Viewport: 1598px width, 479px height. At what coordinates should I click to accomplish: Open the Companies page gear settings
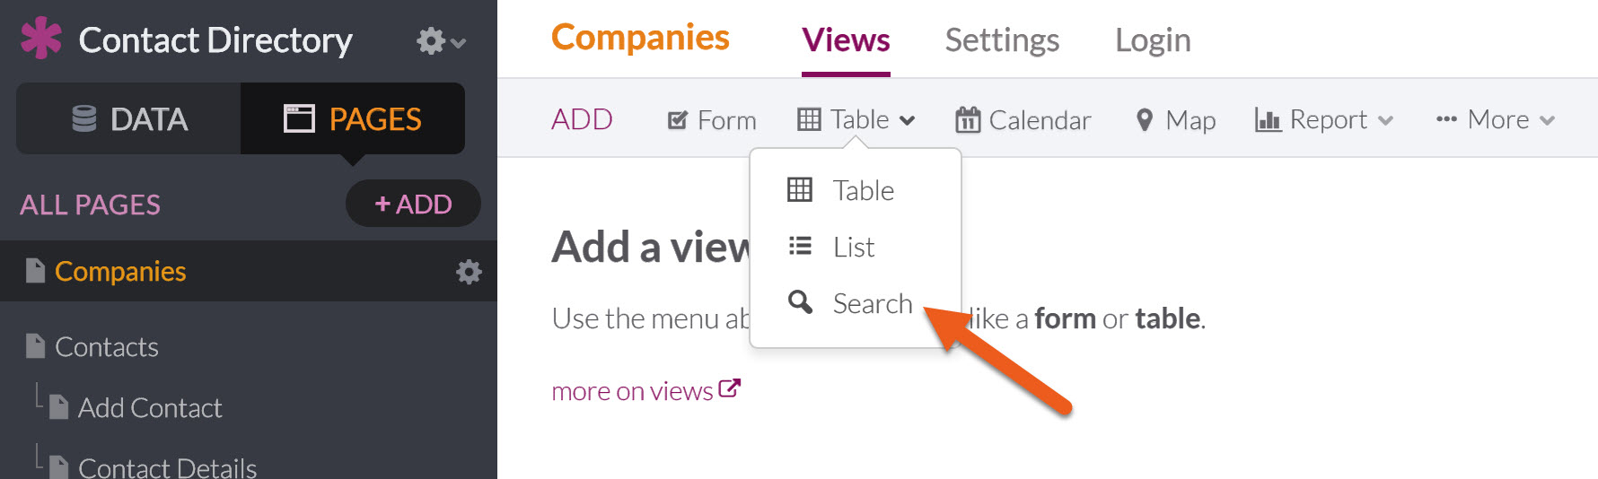tap(469, 272)
